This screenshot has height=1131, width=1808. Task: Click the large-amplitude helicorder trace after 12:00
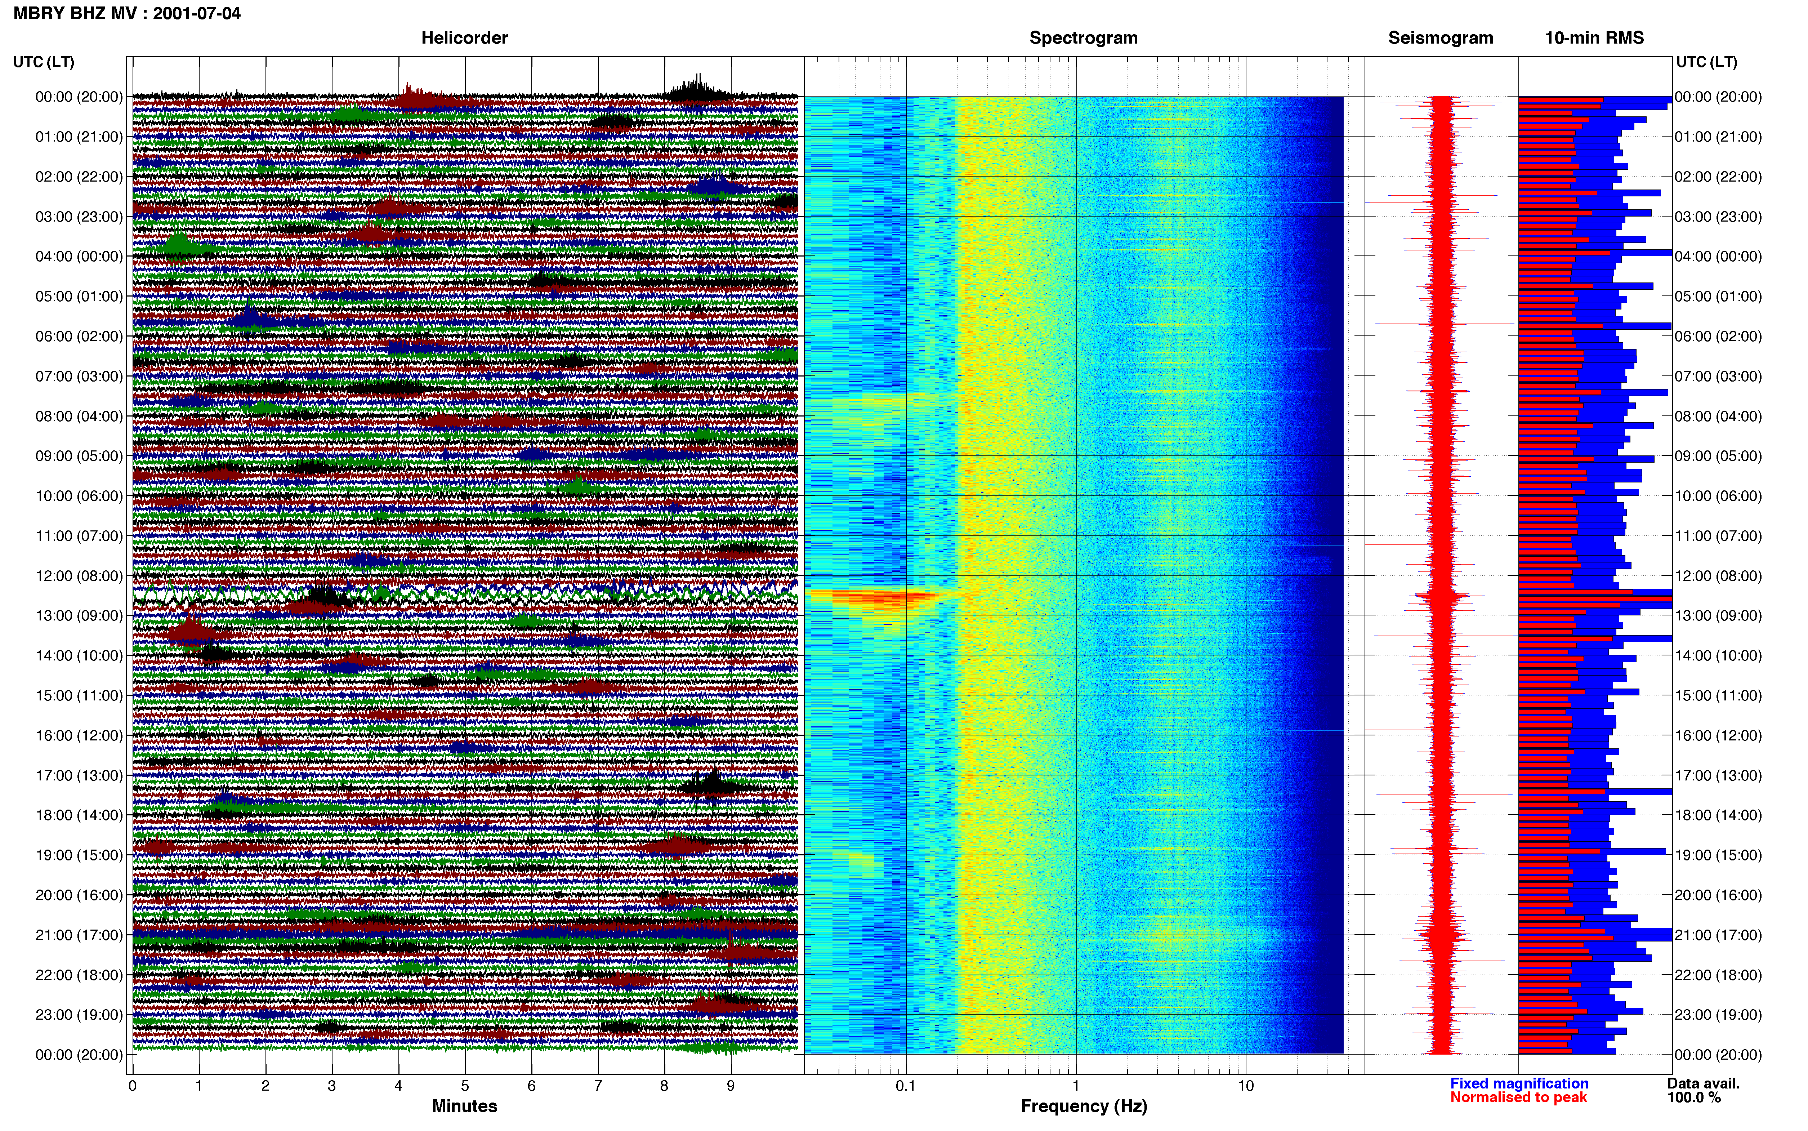point(465,594)
